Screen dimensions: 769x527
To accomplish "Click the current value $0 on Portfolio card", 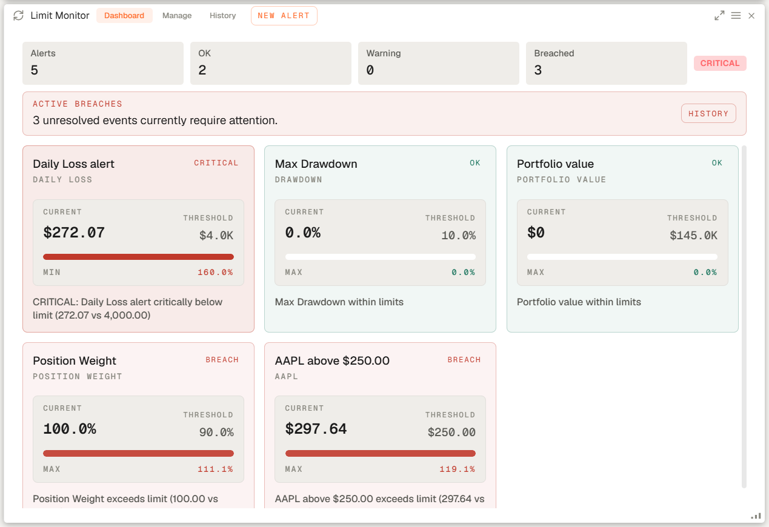I will pyautogui.click(x=536, y=233).
